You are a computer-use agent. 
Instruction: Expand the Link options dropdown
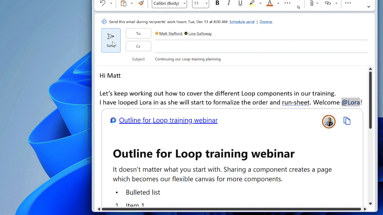click(336, 3)
